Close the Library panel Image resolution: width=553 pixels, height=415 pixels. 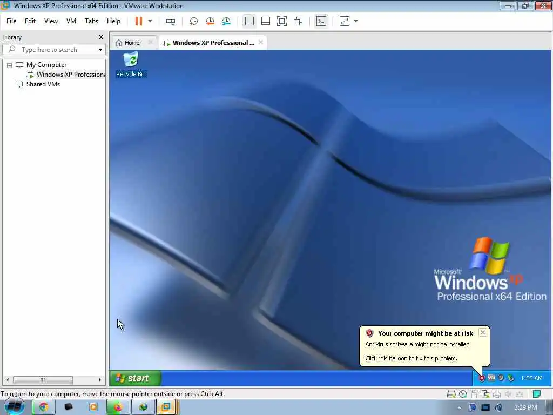coord(101,37)
